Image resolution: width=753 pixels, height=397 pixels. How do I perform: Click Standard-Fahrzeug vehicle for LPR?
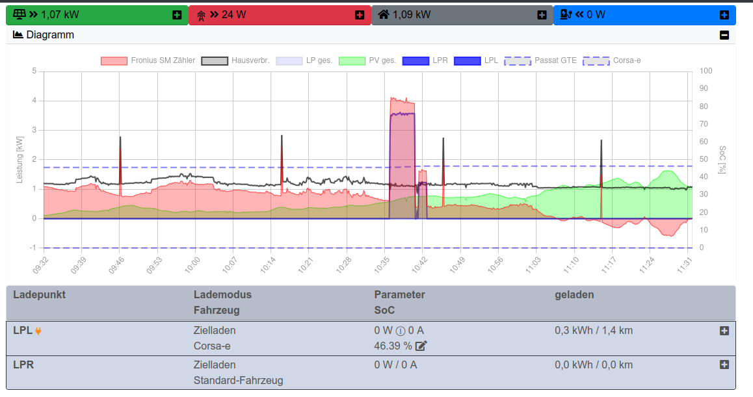pos(238,380)
